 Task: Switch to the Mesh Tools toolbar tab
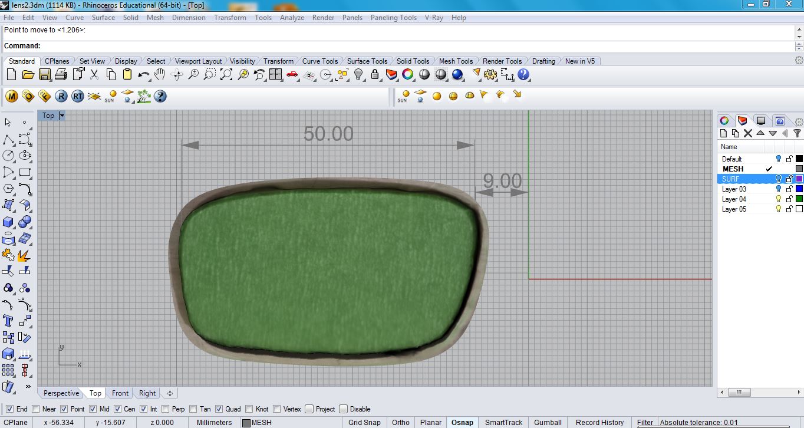coord(456,61)
